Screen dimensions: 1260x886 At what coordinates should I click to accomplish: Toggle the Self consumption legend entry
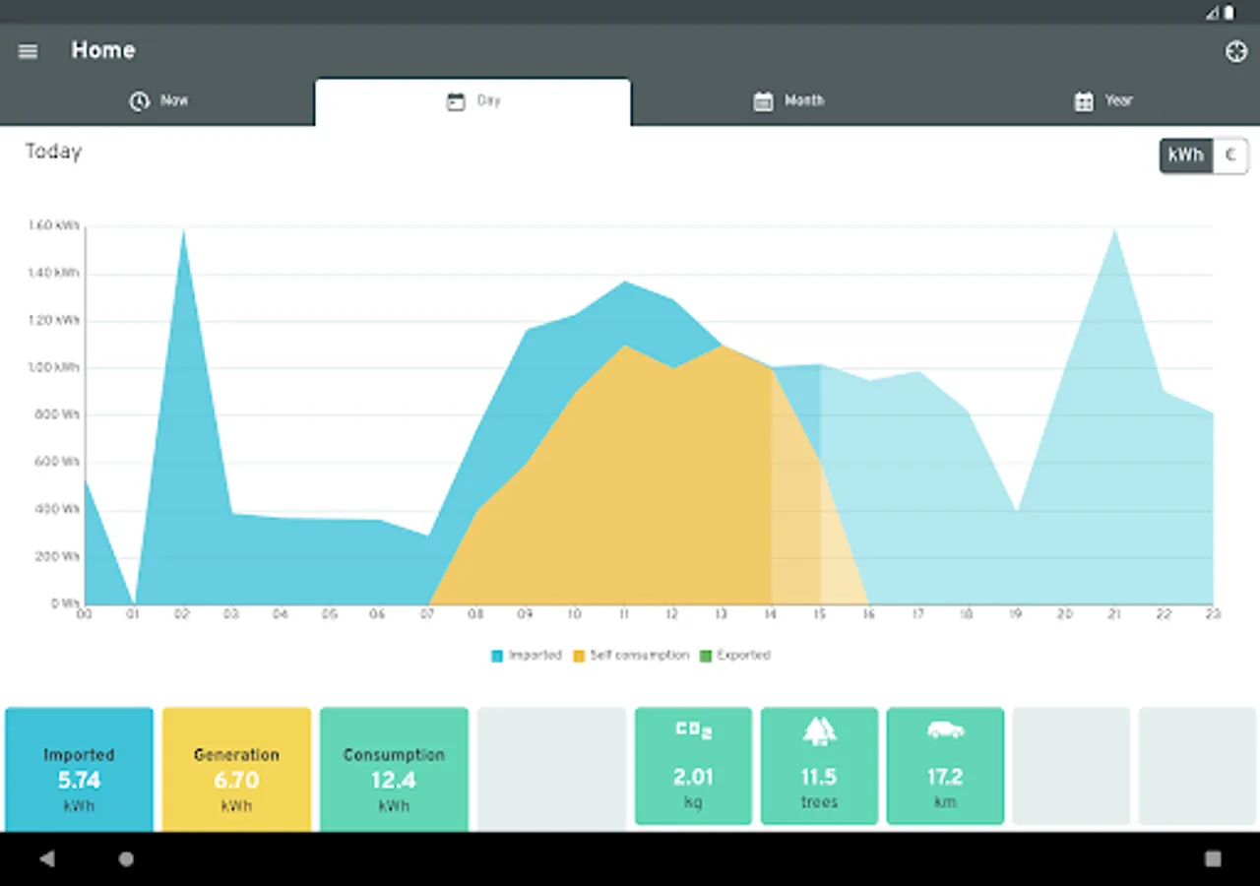[x=631, y=656]
